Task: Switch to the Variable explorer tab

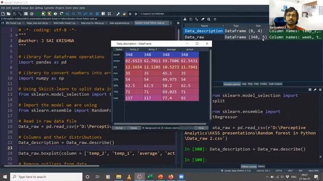Action: 232,84
